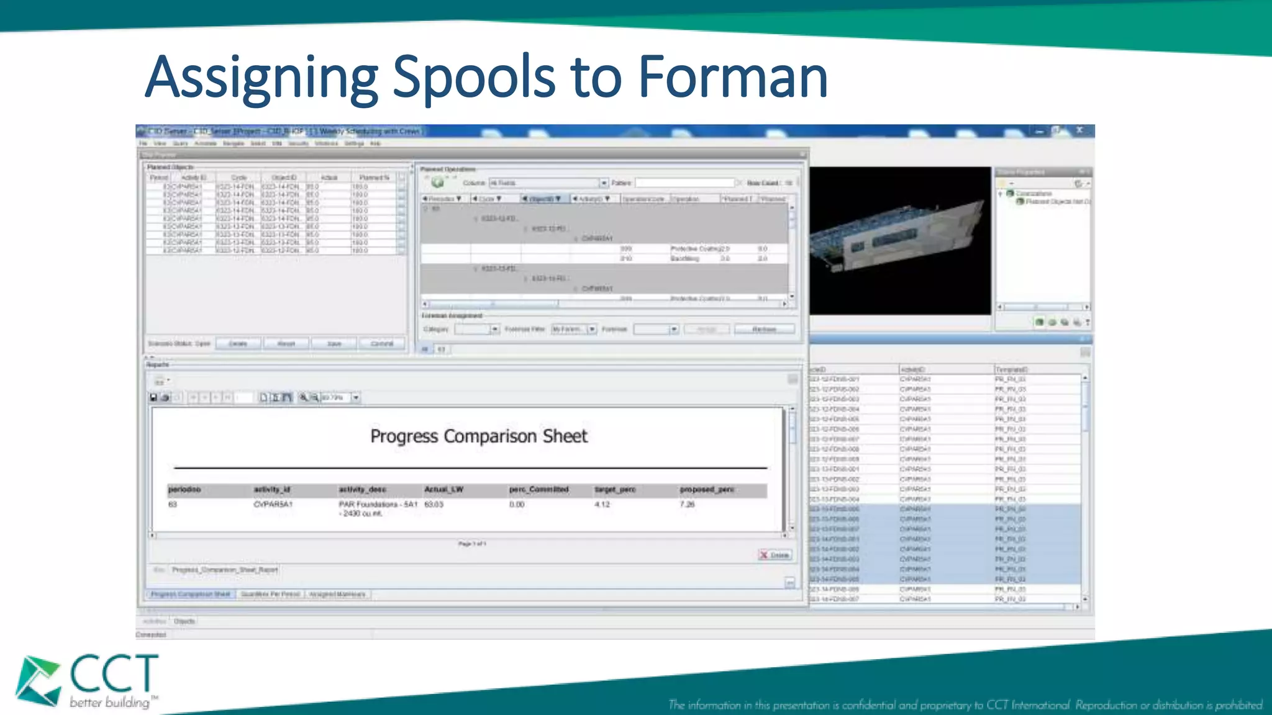
Task: Click the print icon in report toolbar
Action: tap(165, 397)
